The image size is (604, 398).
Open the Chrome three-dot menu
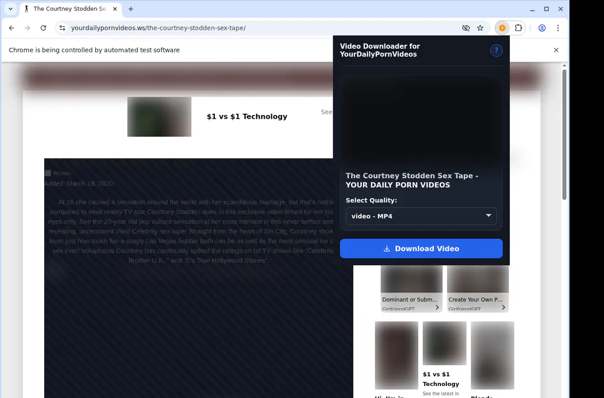558,28
